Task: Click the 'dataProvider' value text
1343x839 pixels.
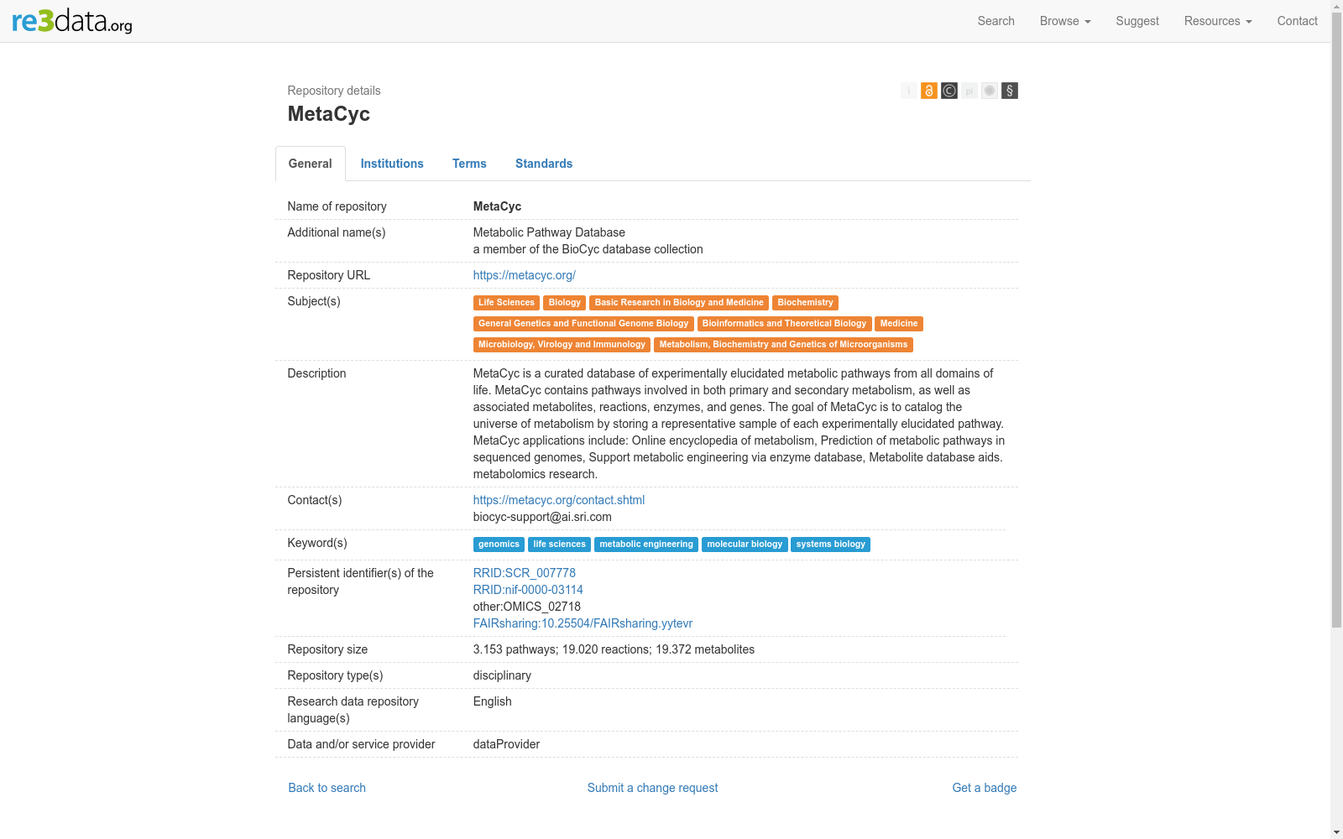Action: (506, 744)
